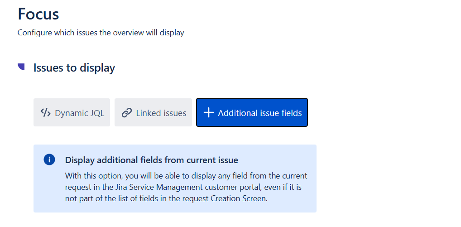Click the Issues to display section heading
Screen dimensions: 461x227
[74, 68]
